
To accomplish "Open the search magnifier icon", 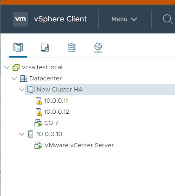I will pos(168,19).
